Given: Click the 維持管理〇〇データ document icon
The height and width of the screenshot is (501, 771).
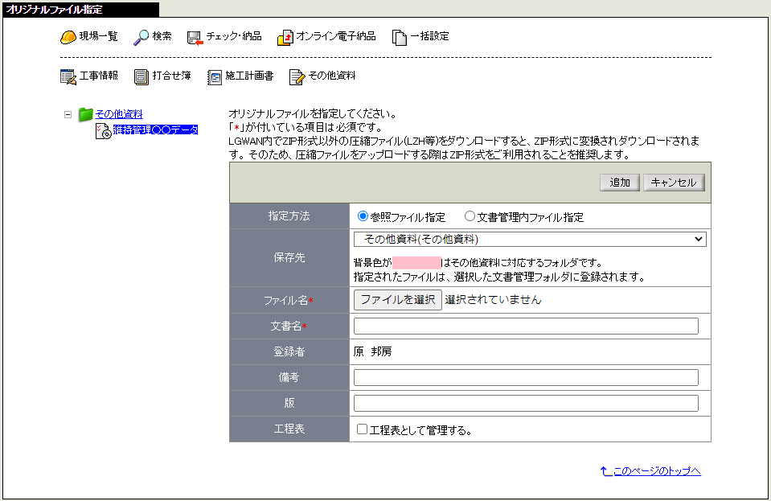Looking at the screenshot, I should coord(103,131).
